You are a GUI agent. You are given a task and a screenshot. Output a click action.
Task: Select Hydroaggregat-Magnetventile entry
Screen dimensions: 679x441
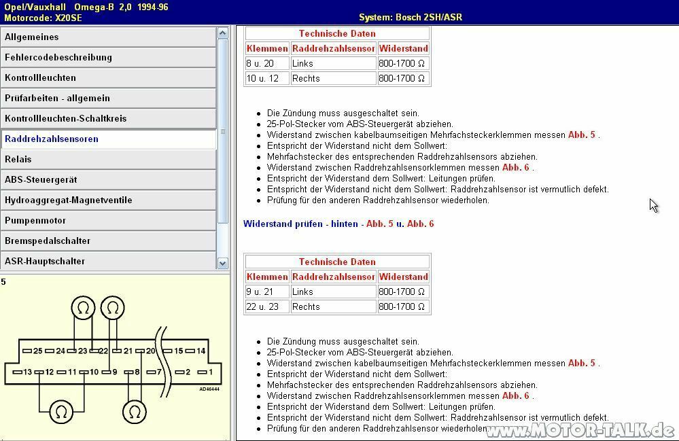click(x=108, y=200)
